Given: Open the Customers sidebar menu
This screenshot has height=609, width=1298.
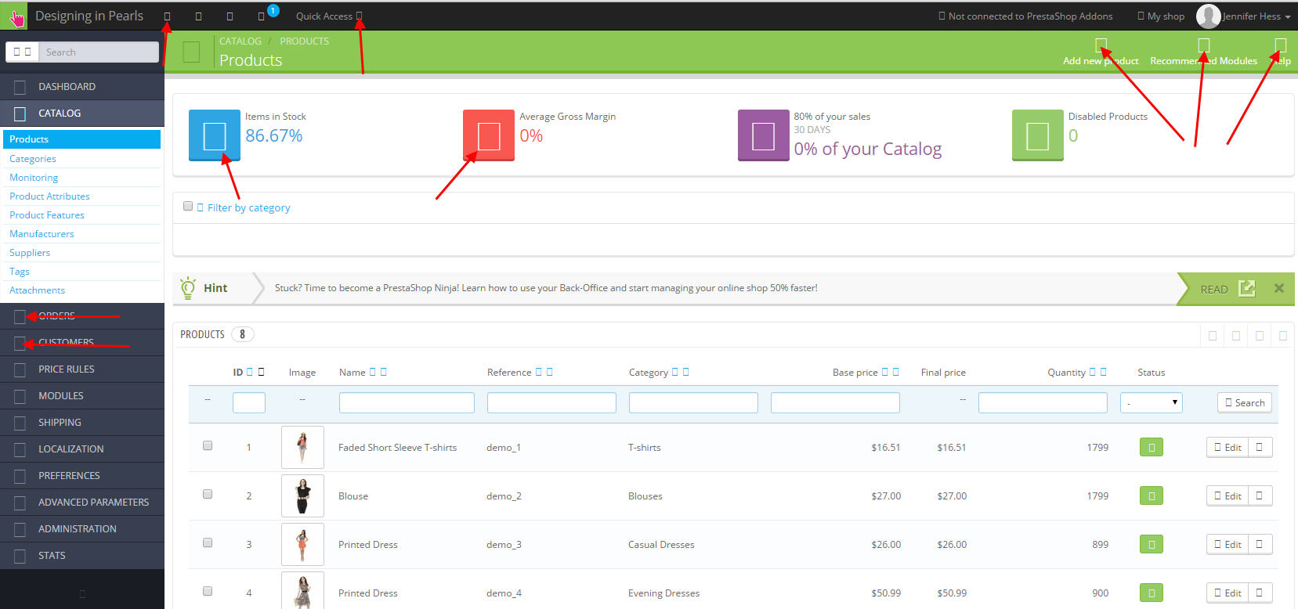Looking at the screenshot, I should [x=82, y=343].
